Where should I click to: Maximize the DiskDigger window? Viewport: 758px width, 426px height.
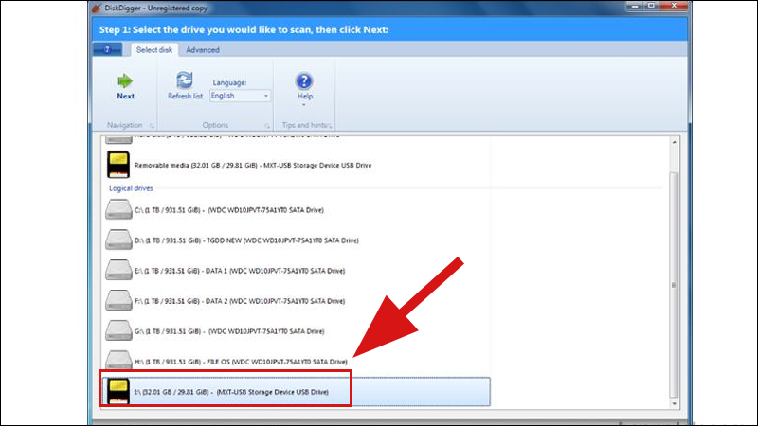point(651,7)
